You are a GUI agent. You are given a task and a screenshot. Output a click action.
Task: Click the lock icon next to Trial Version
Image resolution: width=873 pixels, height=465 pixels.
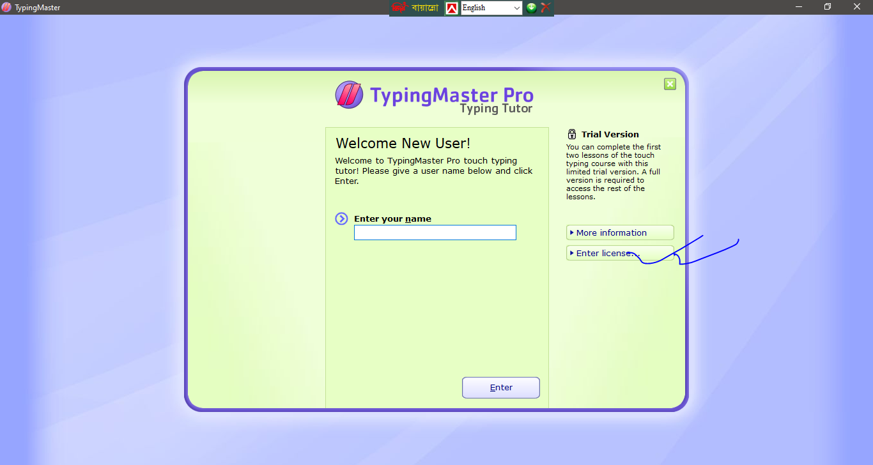tap(572, 134)
